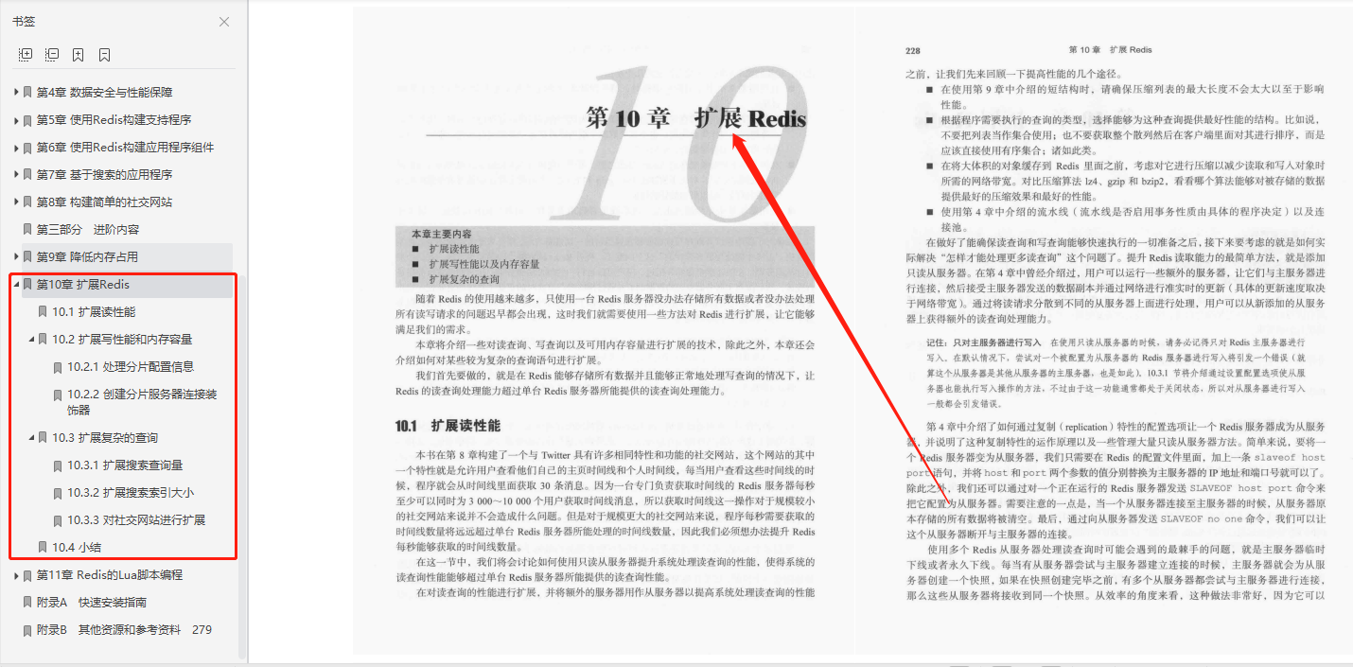Viewport: 1353px width, 667px height.
Task: Click the expand all bookmarks icon
Action: pyautogui.click(x=26, y=55)
